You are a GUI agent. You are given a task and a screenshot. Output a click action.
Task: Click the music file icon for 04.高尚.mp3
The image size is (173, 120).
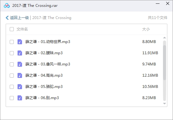tap(20, 75)
